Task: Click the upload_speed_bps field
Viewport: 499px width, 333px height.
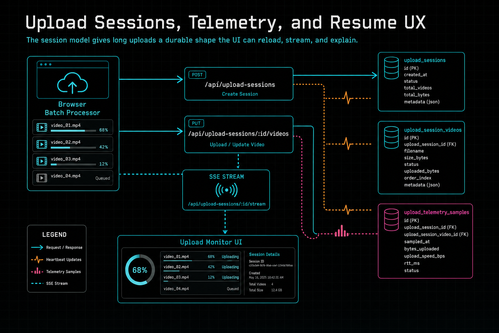Action: (424, 256)
